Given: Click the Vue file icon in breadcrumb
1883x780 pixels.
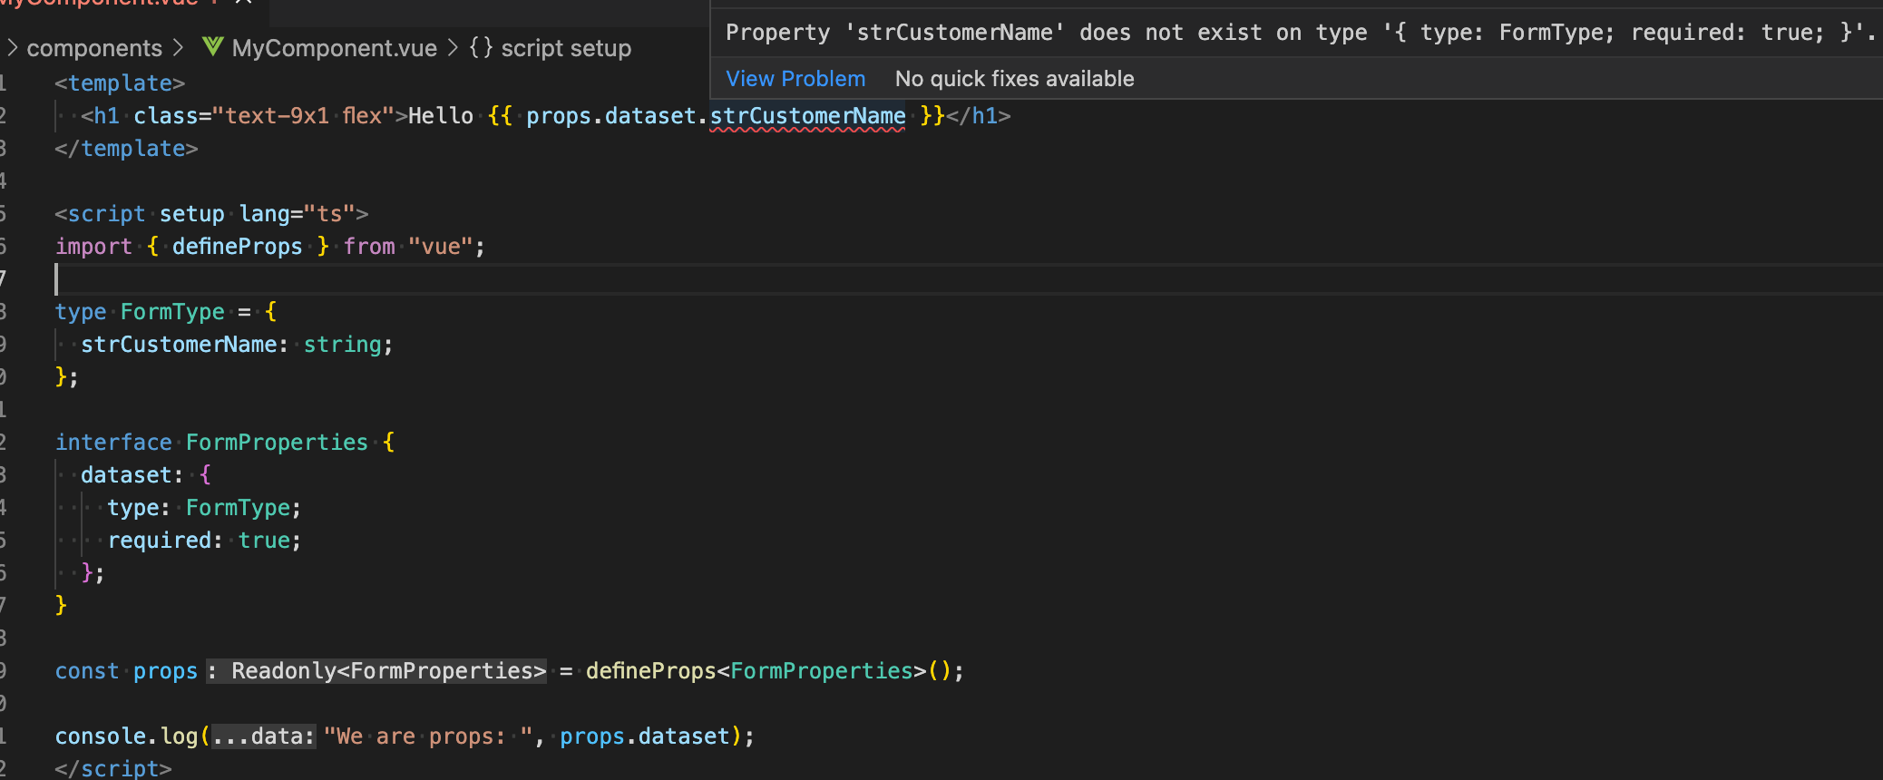Looking at the screenshot, I should tap(212, 47).
